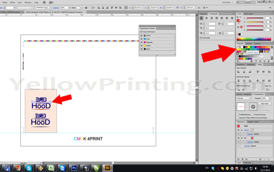Click Horizontal Align Center icon in Align panel
This screenshot has width=274, height=172.
pyautogui.click(x=244, y=72)
